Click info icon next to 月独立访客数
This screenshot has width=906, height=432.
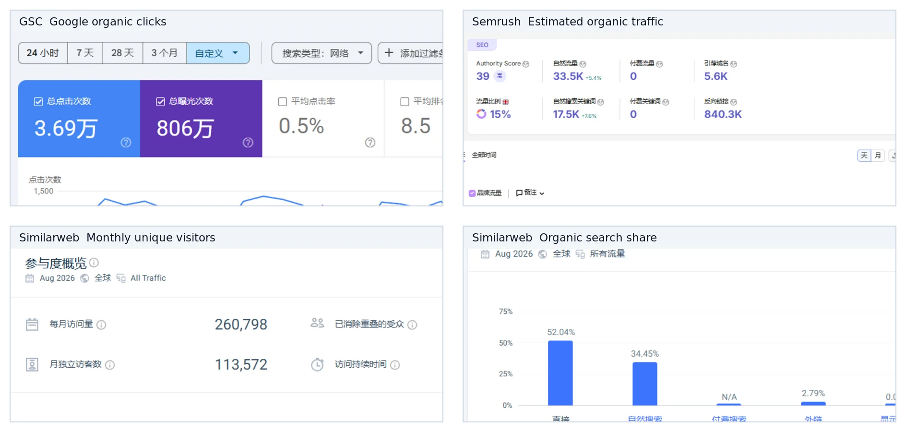click(110, 365)
